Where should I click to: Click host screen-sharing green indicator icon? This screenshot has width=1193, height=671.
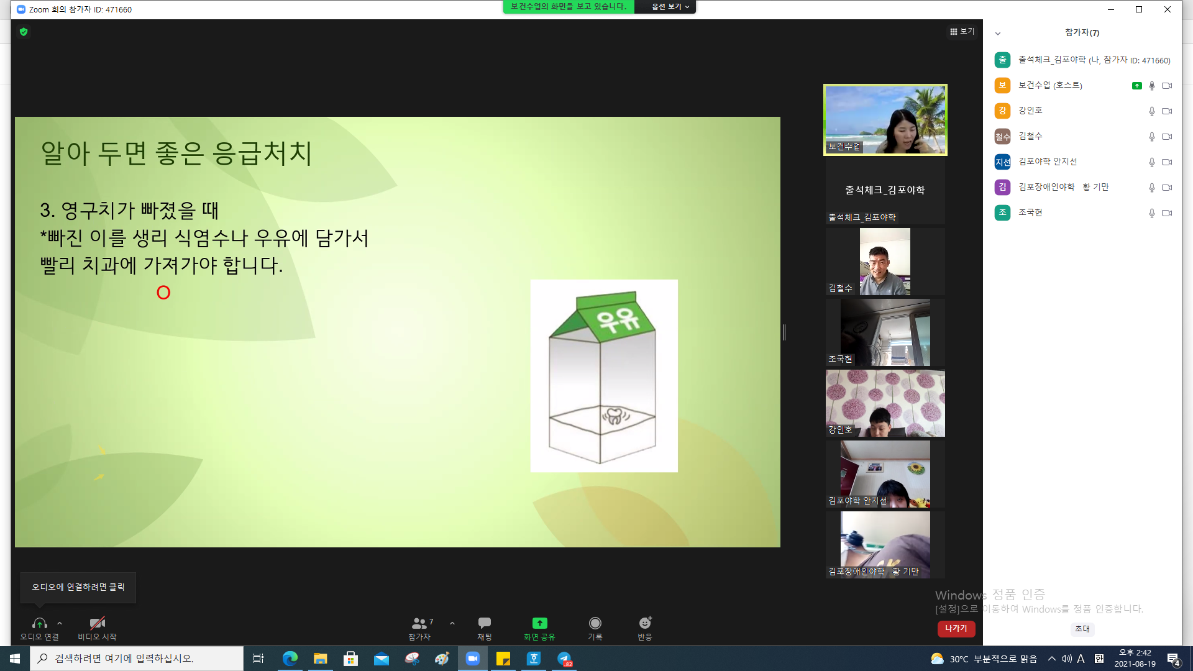[x=1136, y=86]
